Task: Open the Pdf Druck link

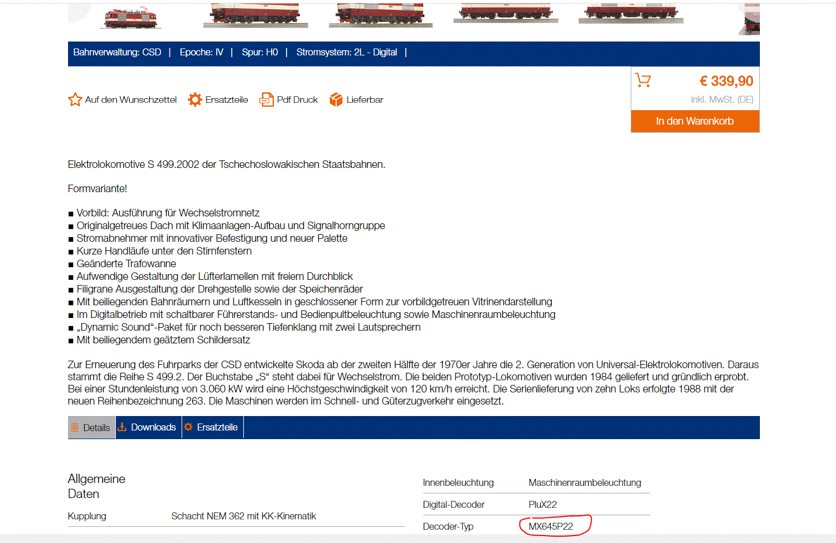Action: tap(297, 100)
